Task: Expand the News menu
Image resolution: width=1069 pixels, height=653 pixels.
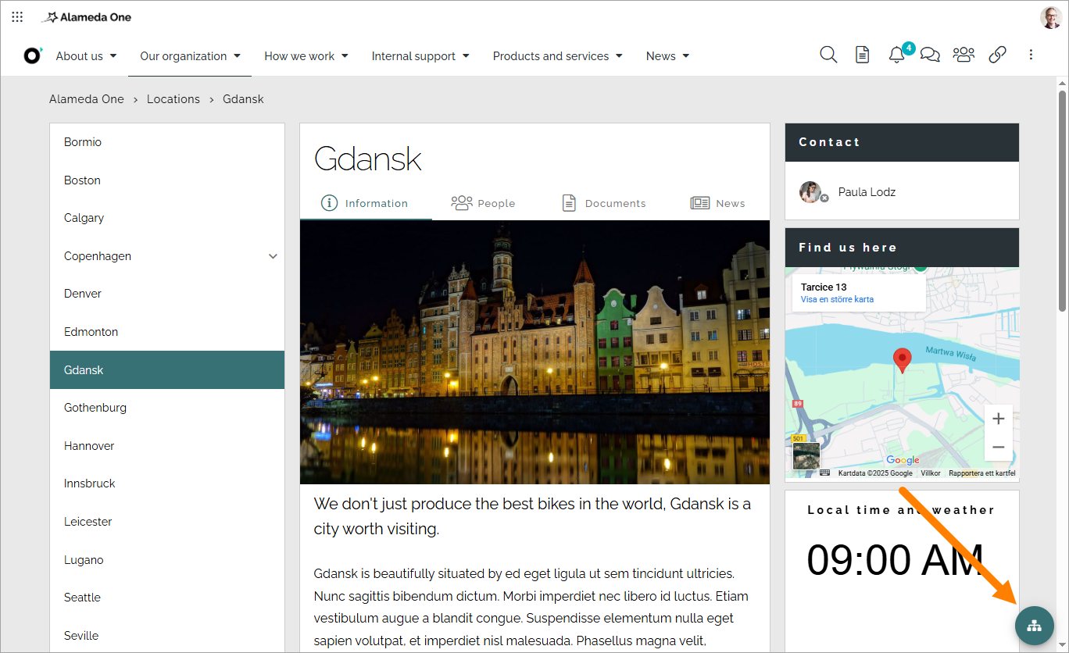Action: (667, 56)
